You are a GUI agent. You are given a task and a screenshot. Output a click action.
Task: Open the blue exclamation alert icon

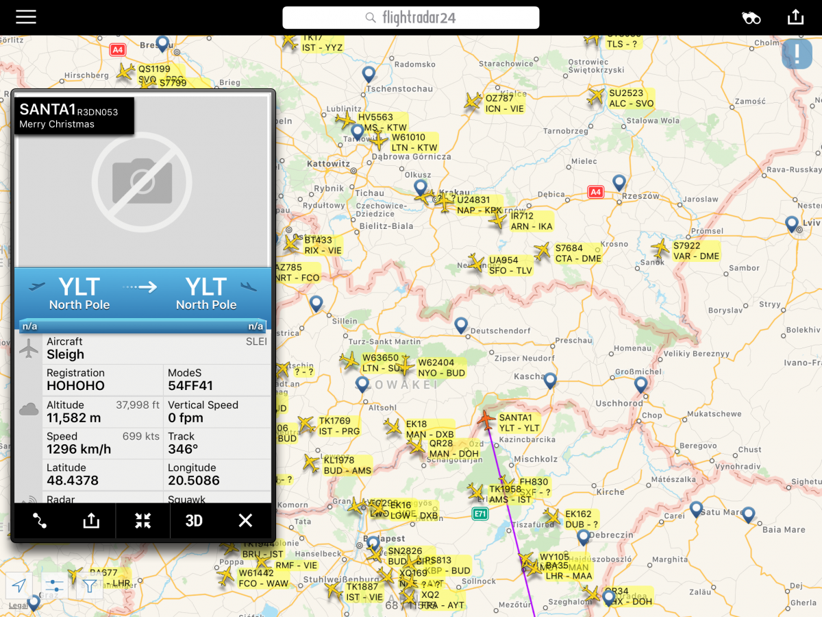tap(797, 53)
